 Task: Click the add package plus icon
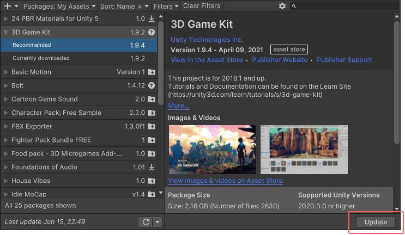click(8, 6)
